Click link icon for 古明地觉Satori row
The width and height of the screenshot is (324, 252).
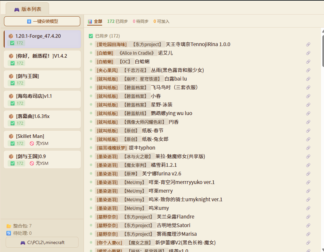[x=308, y=225]
